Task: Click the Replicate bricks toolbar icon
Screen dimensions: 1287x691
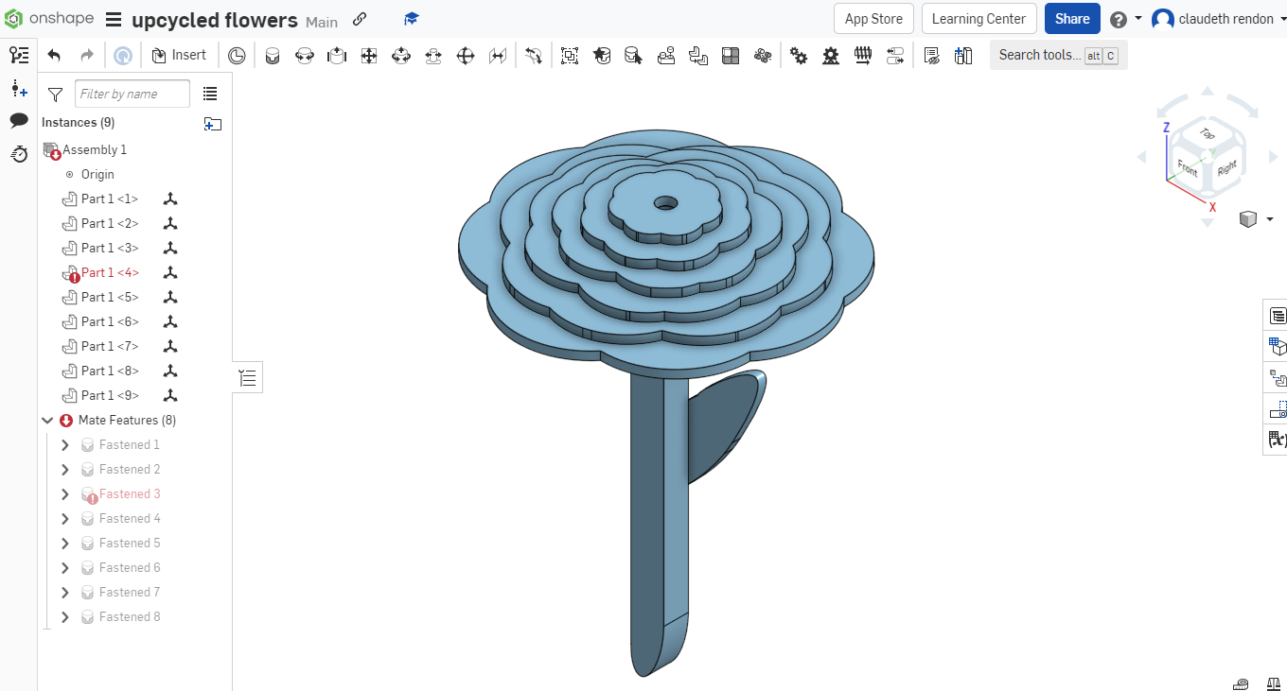Action: click(666, 56)
